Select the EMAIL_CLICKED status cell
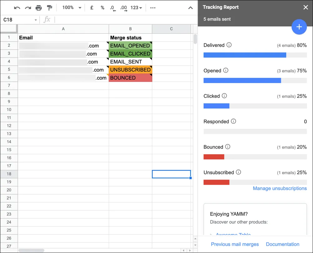The height and width of the screenshot is (253, 313). 130,54
